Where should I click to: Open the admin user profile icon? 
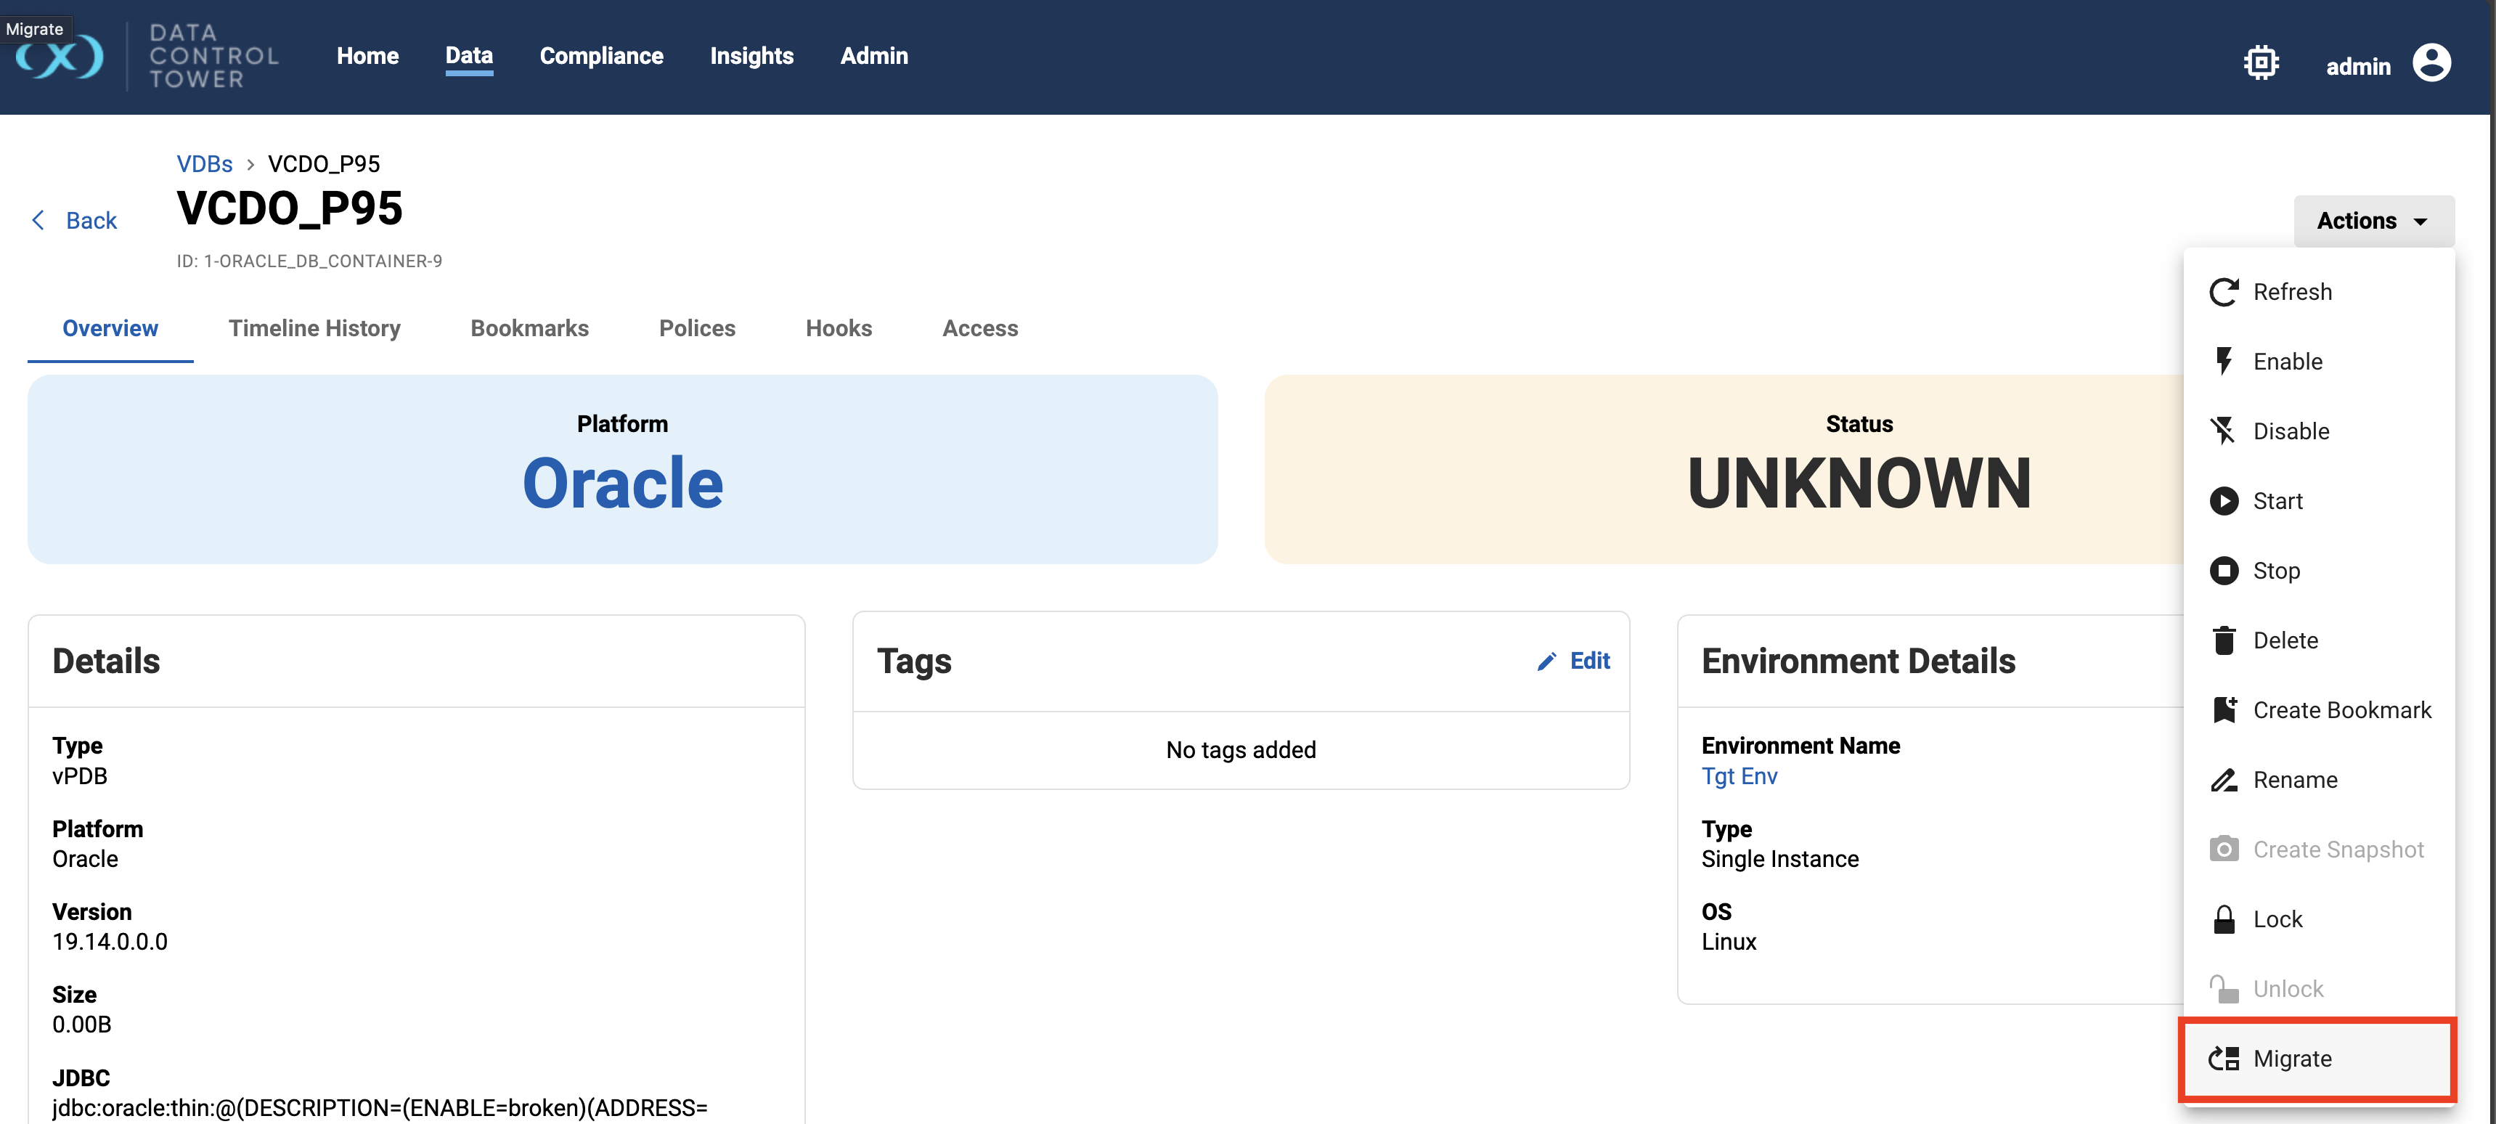coord(2431,64)
